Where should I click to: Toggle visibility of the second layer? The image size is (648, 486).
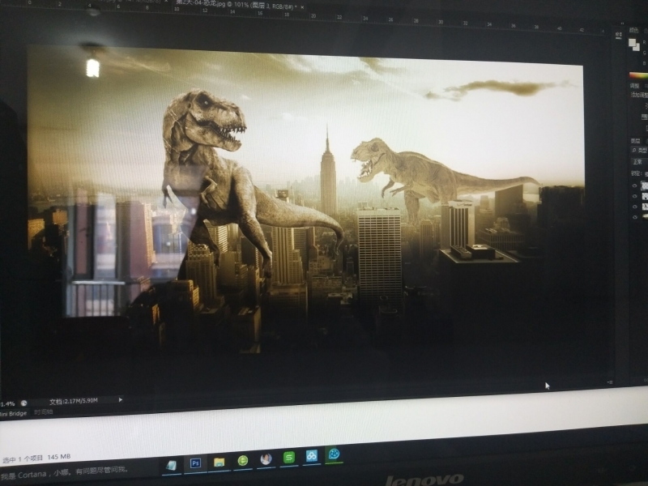click(x=634, y=196)
